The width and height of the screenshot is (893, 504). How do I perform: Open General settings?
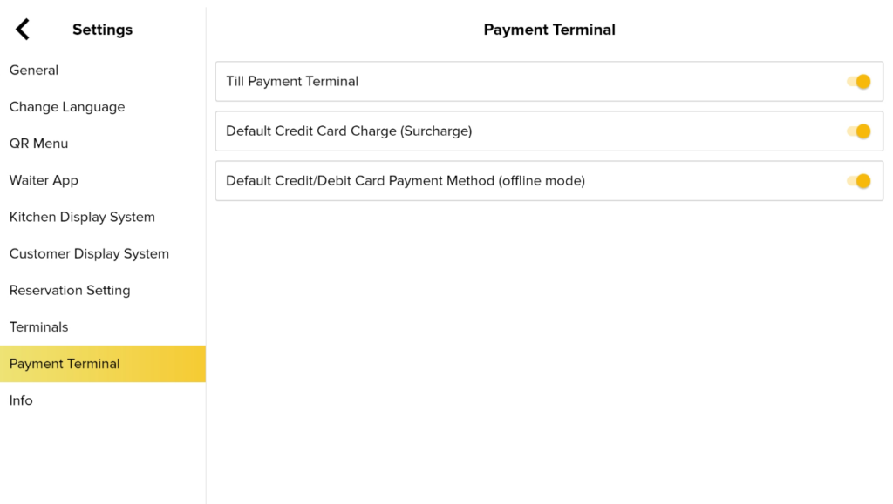click(x=34, y=71)
